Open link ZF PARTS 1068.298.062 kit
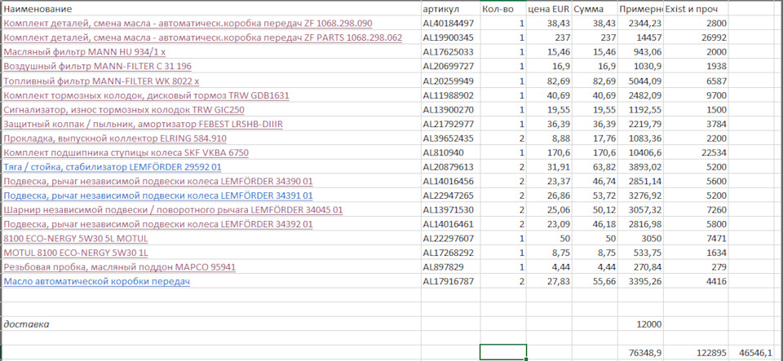Screen dimensions: 783x361 click(203, 38)
